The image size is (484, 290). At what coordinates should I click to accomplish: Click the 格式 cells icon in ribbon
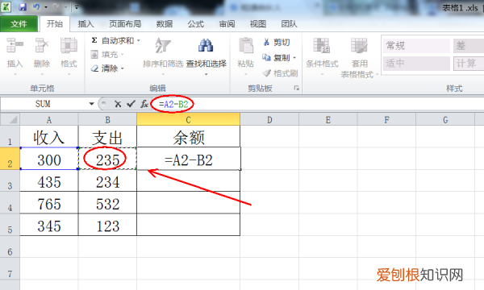[69, 46]
